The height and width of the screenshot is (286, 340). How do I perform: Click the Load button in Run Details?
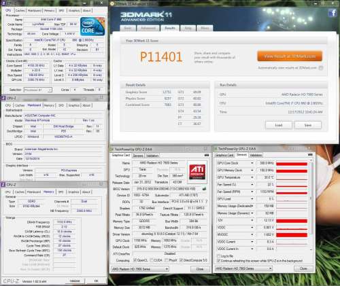279,125
